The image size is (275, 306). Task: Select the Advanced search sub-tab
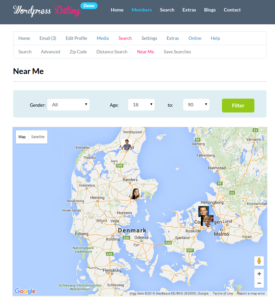(x=50, y=52)
